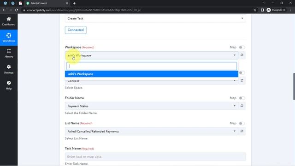Viewport: 295px width, 166px height.
Task: Click the Task Name input field
Action: tap(155, 157)
